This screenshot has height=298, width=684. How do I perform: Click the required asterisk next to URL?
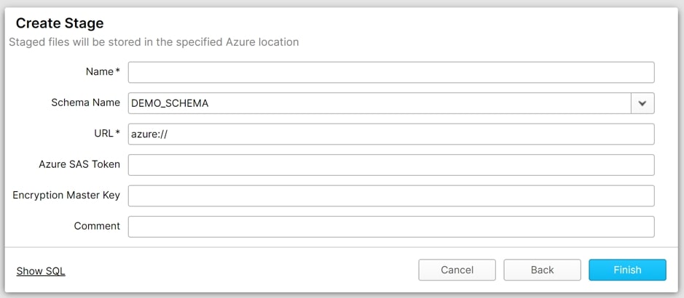point(117,133)
